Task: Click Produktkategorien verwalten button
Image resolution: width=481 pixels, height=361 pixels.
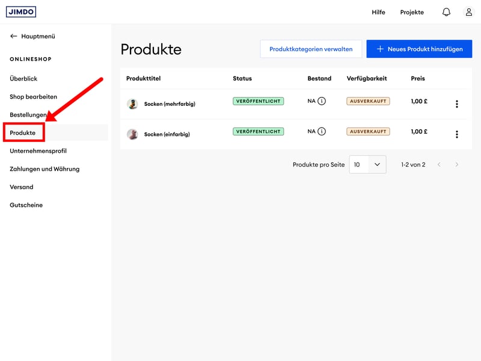Action: click(311, 49)
